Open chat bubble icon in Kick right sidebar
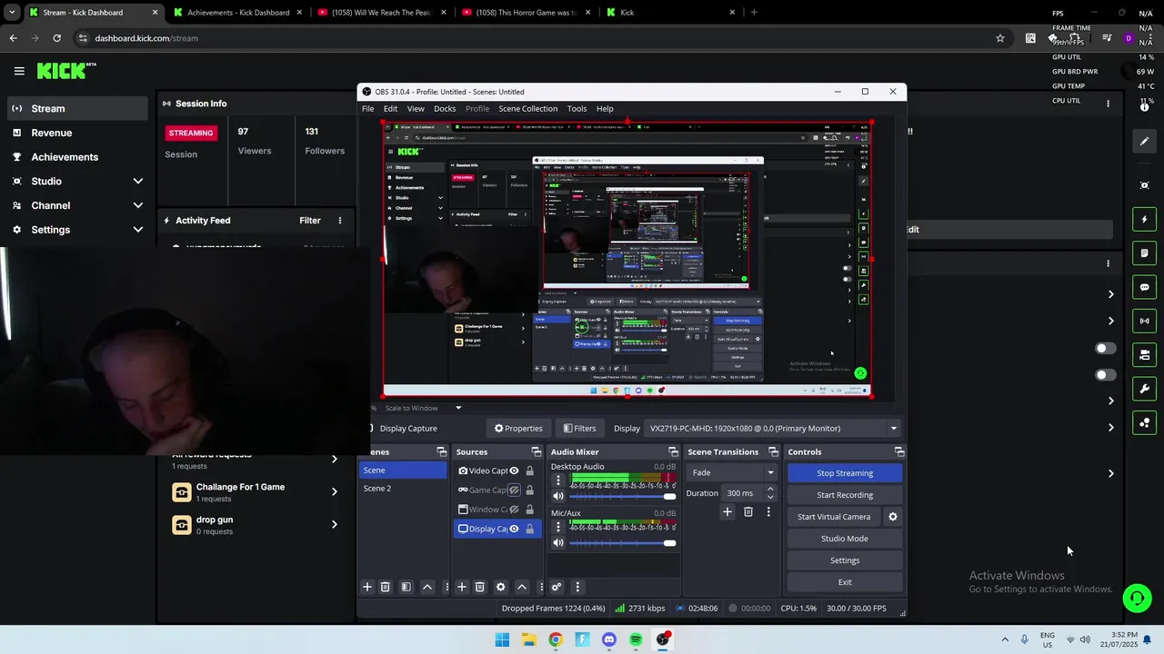The height and width of the screenshot is (654, 1164). [x=1144, y=287]
